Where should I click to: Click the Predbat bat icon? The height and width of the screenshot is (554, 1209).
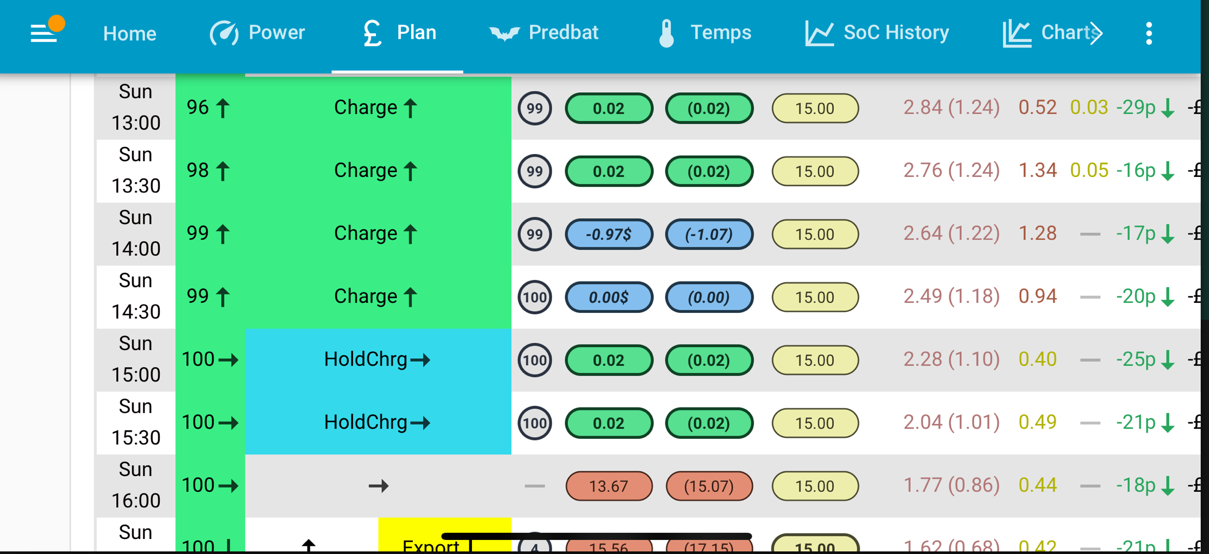click(504, 34)
